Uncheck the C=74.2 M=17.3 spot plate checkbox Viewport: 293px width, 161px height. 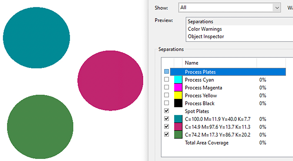(166, 134)
